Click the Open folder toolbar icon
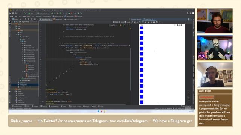241x135 pixels. click(10, 13)
